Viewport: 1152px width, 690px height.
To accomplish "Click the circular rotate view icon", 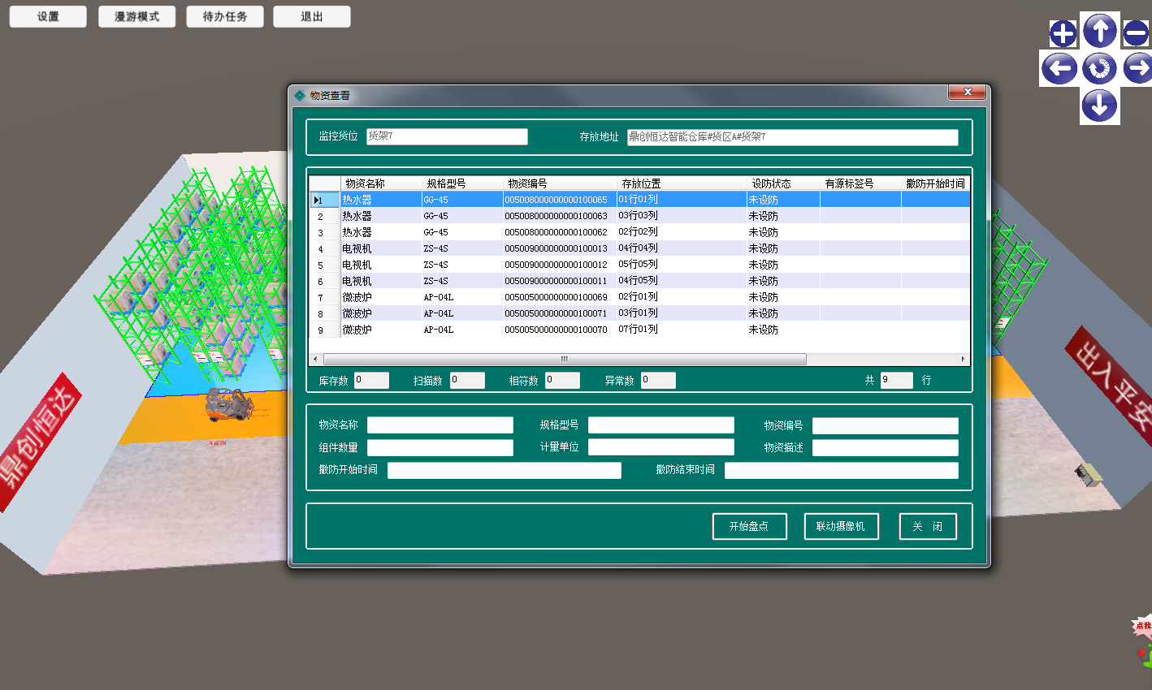I will pyautogui.click(x=1099, y=68).
